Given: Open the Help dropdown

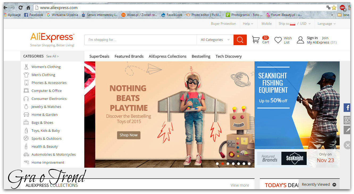Looking at the screenshot, I should [x=248, y=24].
